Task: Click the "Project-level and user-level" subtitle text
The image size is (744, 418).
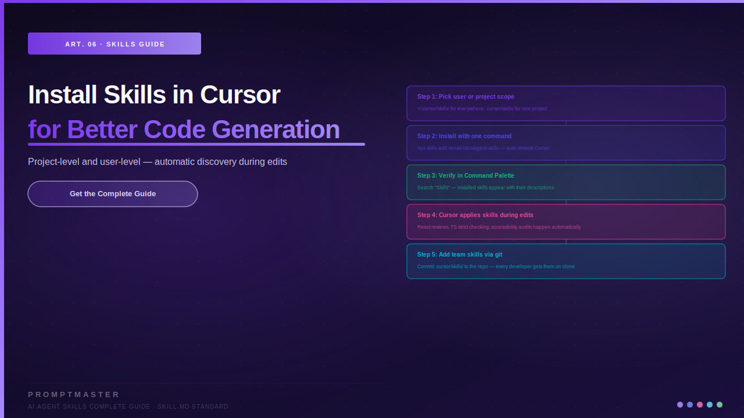Action: click(157, 162)
